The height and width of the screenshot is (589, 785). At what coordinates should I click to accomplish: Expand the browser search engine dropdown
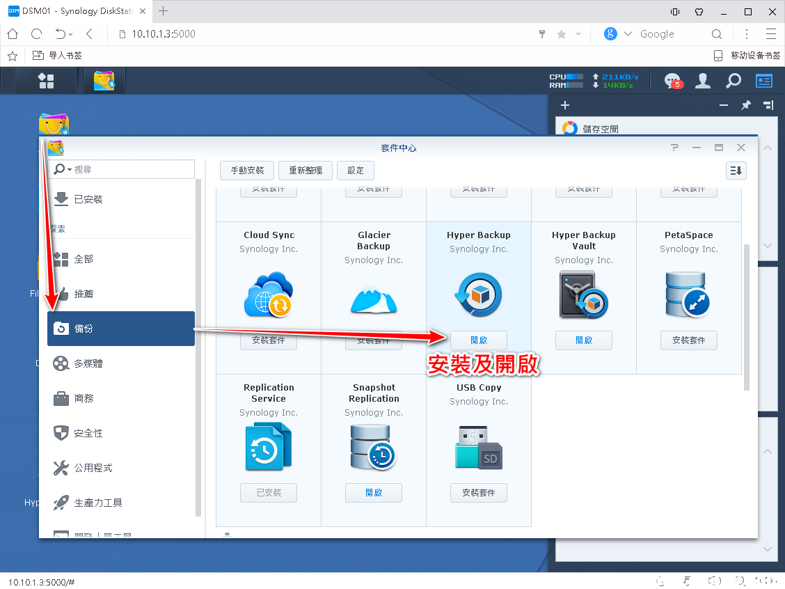628,34
